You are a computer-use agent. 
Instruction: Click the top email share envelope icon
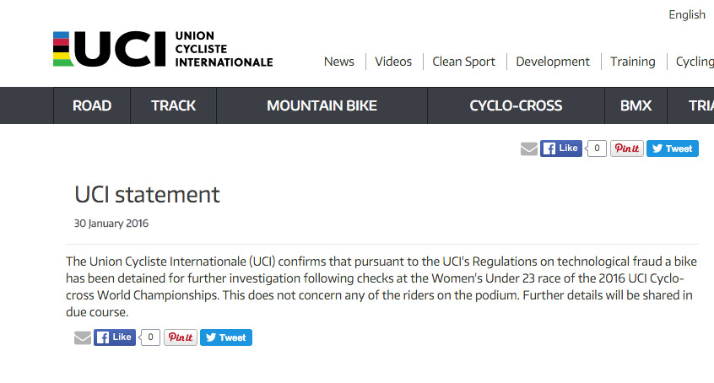coord(529,148)
